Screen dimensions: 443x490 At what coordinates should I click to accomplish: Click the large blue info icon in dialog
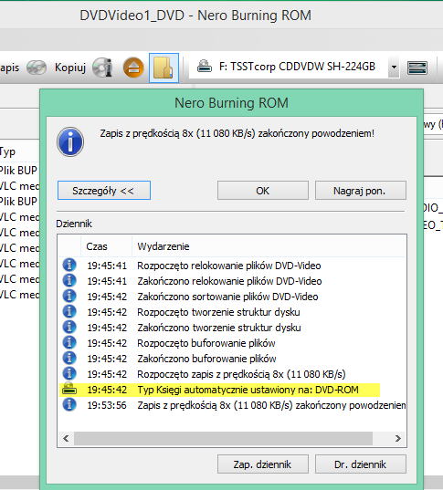70,142
